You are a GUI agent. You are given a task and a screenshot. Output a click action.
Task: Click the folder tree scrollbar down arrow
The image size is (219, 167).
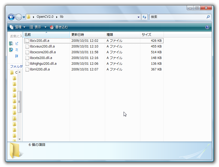click(x=20, y=139)
